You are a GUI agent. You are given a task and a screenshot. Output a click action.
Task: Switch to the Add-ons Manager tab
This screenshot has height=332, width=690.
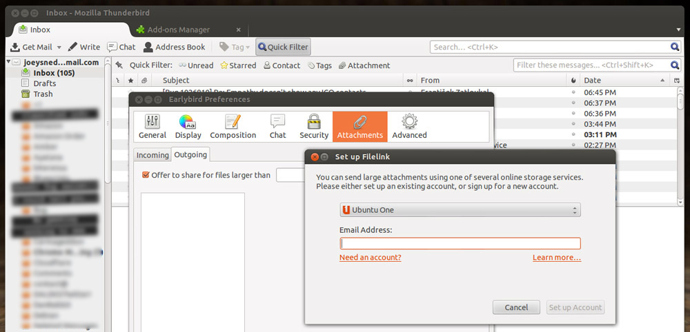pos(178,30)
